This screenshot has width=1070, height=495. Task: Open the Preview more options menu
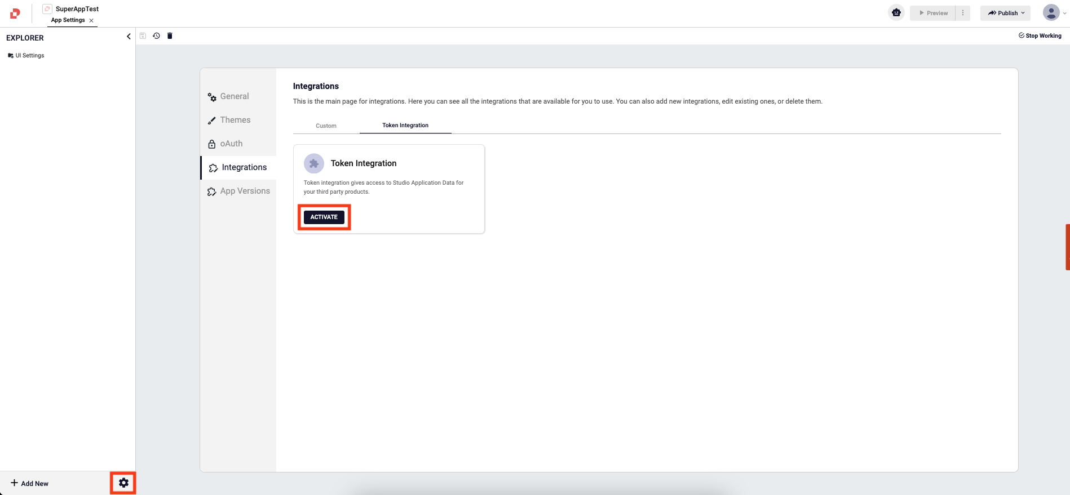click(962, 13)
